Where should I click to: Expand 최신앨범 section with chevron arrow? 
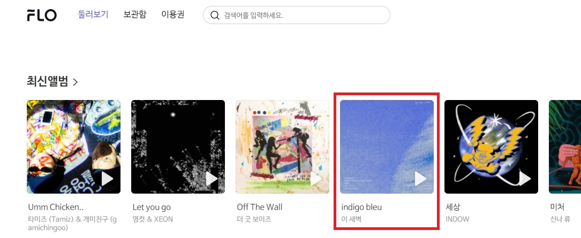75,82
